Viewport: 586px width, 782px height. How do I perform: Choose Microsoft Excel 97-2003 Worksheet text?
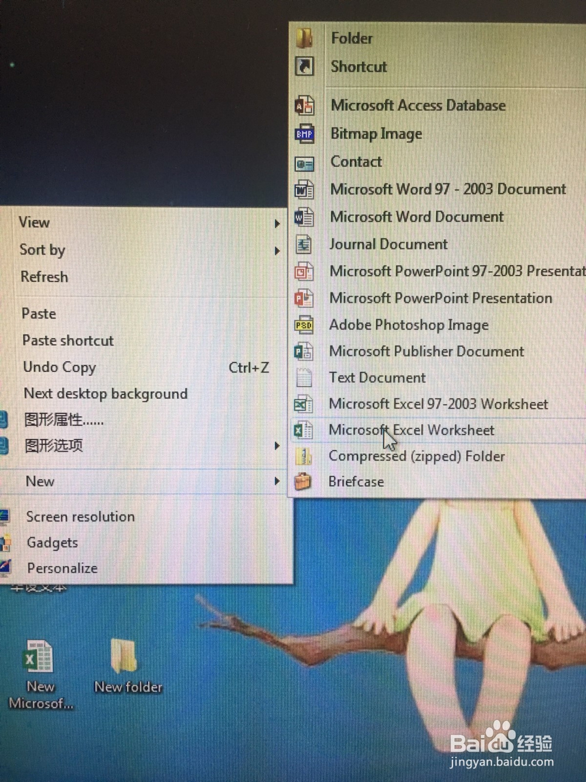pos(438,404)
